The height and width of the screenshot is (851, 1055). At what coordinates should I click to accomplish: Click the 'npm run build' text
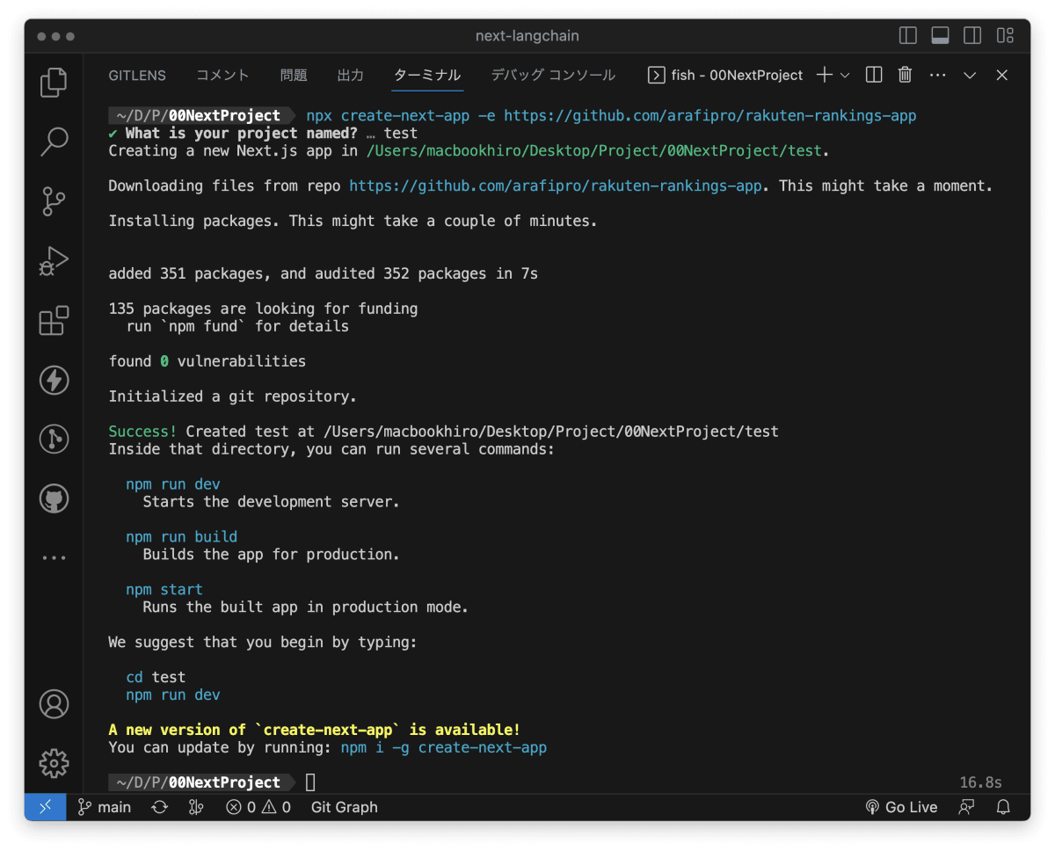[x=182, y=537]
